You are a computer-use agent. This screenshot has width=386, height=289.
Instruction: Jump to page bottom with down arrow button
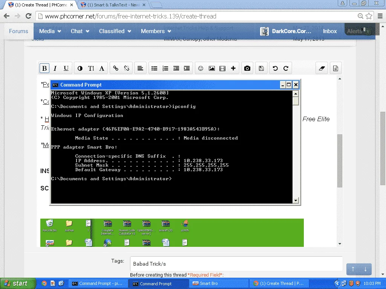pyautogui.click(x=365, y=269)
